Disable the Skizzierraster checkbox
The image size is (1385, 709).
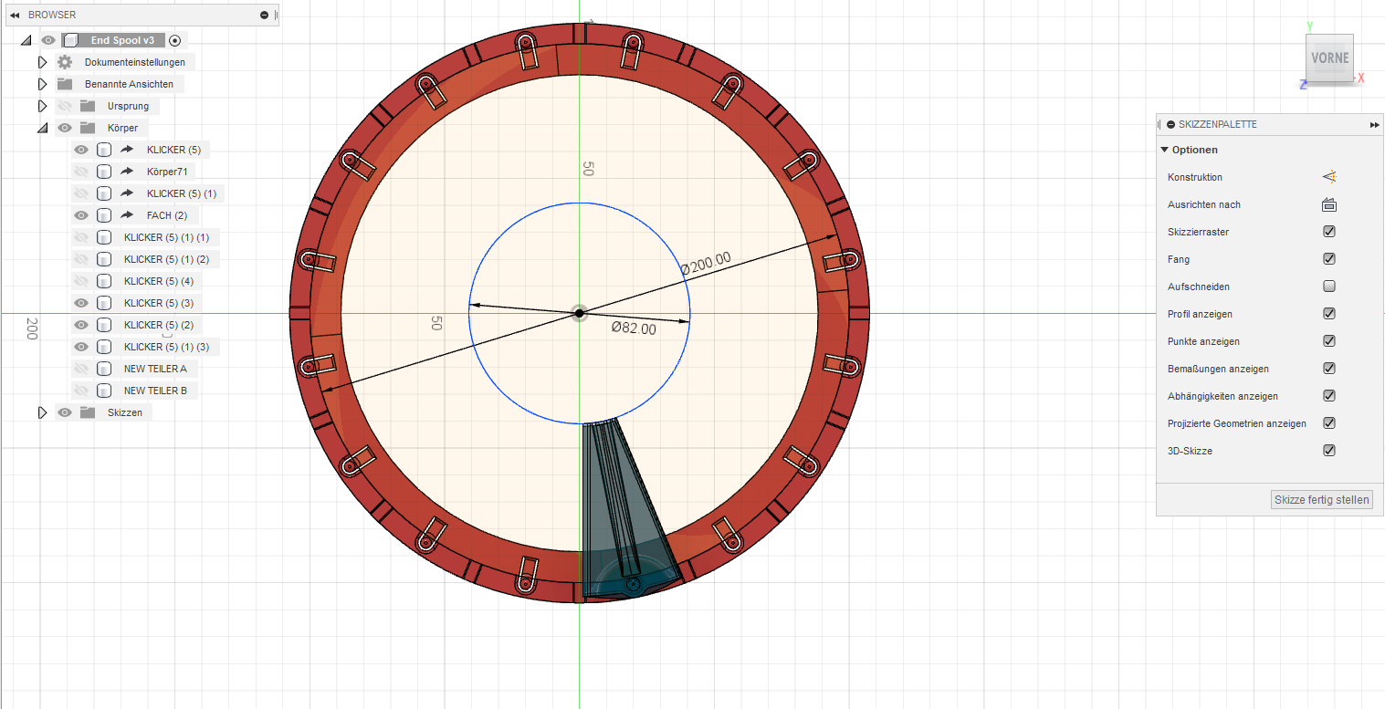coord(1329,232)
